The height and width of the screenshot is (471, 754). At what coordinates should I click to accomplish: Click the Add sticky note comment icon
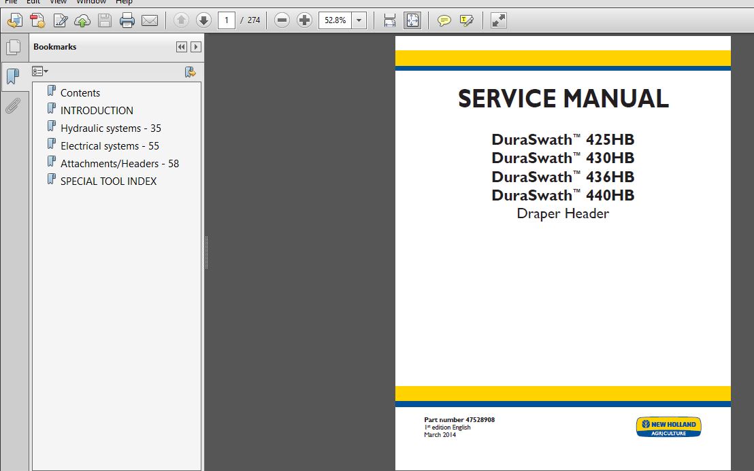(x=444, y=20)
